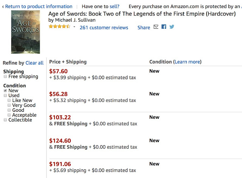Screen dimensions: 242x178
Task: Click the sell link
Action: point(113,6)
